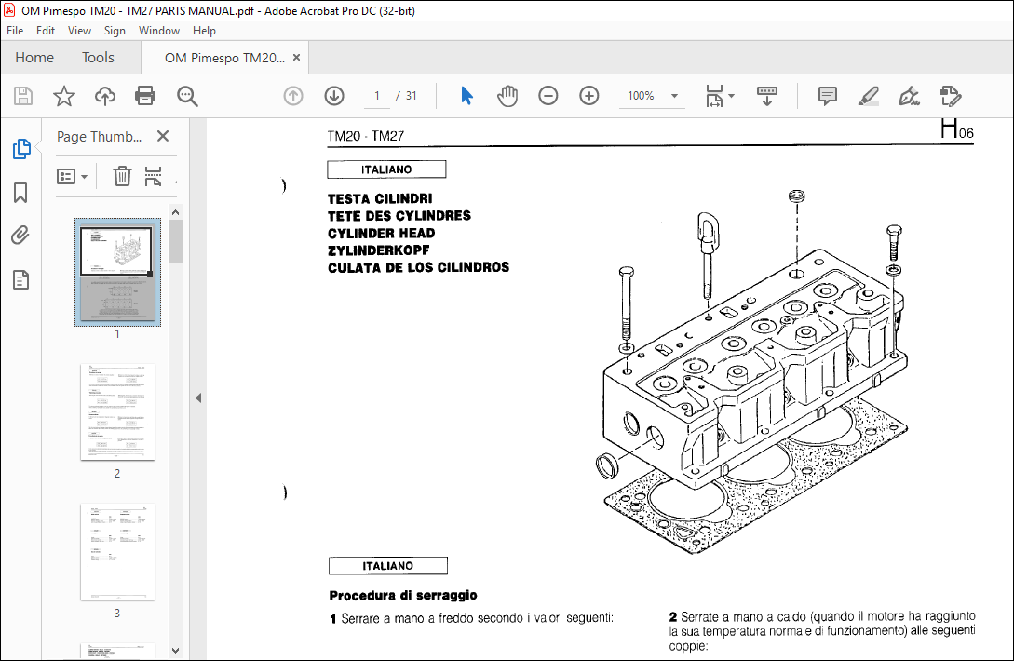The image size is (1014, 661).
Task: Click the '/ 31' total pages label
Action: (407, 96)
